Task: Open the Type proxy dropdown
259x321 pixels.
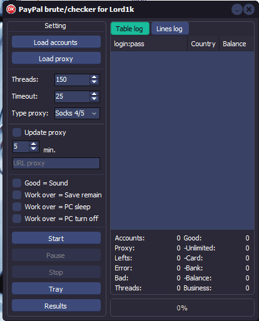Action: click(x=77, y=113)
